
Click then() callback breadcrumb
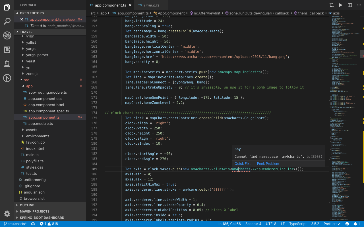309,13
